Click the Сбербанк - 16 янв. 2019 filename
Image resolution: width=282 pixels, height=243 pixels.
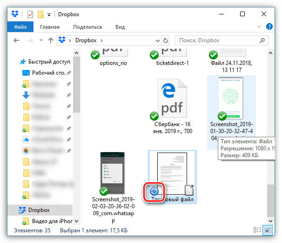pyautogui.click(x=173, y=128)
